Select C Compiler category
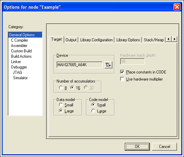This screenshot has width=184, height=157. [19, 40]
